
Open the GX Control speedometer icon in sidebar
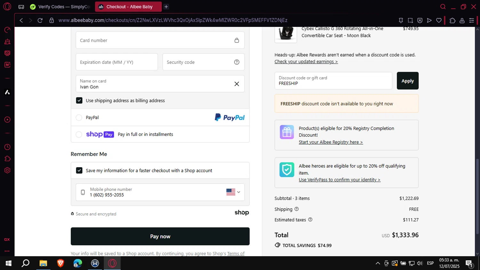(x=7, y=30)
